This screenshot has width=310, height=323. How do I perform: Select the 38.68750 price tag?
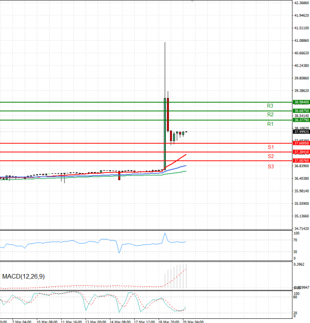pyautogui.click(x=301, y=111)
